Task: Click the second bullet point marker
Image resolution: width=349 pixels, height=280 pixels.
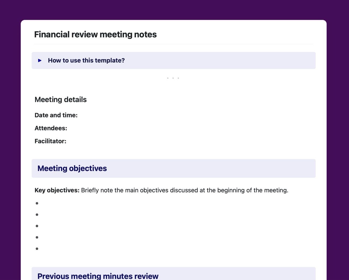Action: [37, 215]
